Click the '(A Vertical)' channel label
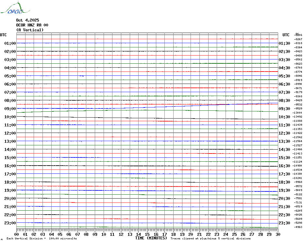The image size is (304, 243). click(30, 30)
